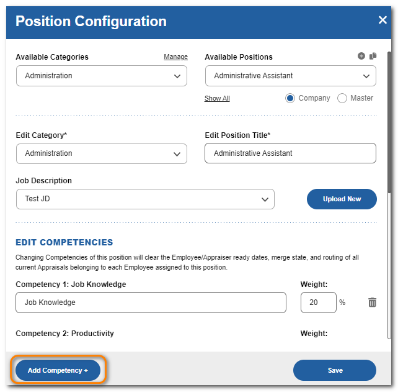The width and height of the screenshot is (398, 392).
Task: Open the Edit Category dropdown
Action: 102,153
